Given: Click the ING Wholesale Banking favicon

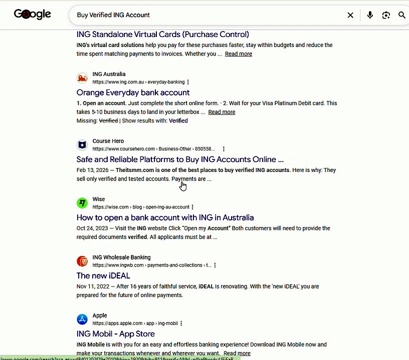Looking at the screenshot, I should 82,261.
